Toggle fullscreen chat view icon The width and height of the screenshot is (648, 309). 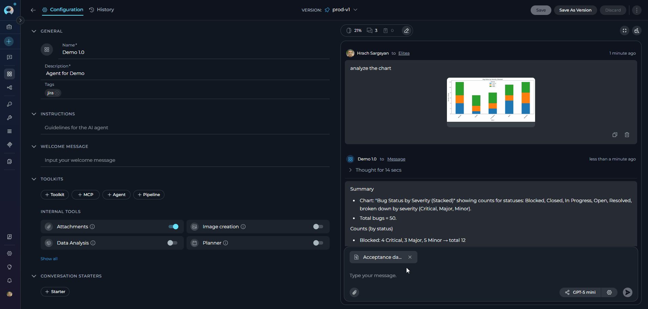click(x=625, y=31)
